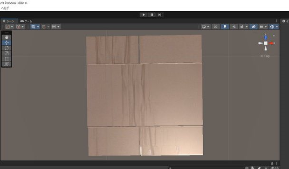This screenshot has height=169, width=289.
Task: Open the pivot mode dropdown arrow
Action: pos(12,27)
